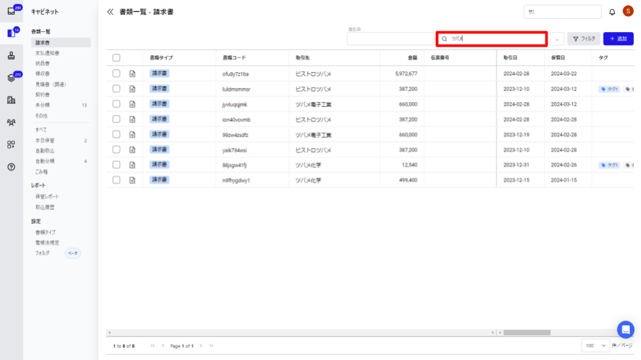The height and width of the screenshot is (360, 641).
Task: Open document icon for n9fhygdwy1 row
Action: (132, 180)
